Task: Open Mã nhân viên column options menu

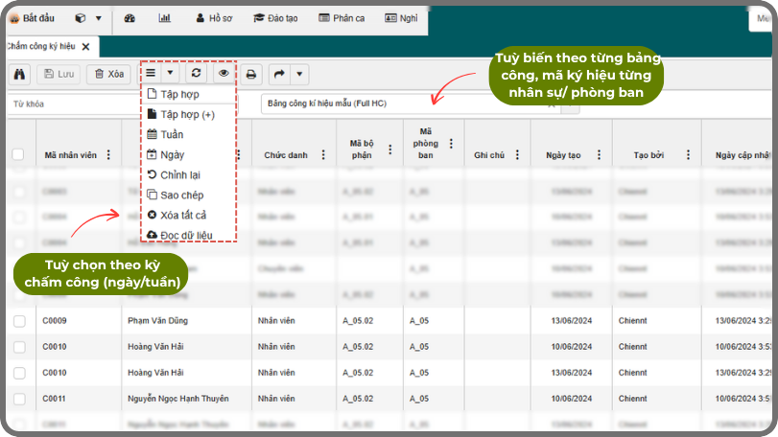Action: pos(108,155)
